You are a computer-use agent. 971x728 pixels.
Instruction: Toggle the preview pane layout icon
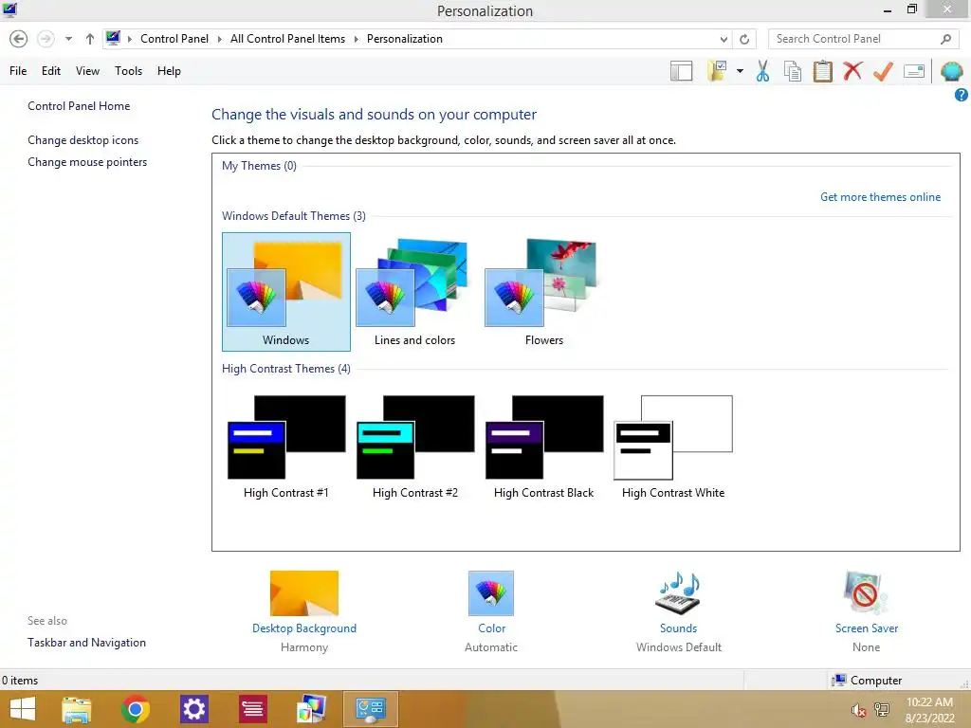coord(681,71)
